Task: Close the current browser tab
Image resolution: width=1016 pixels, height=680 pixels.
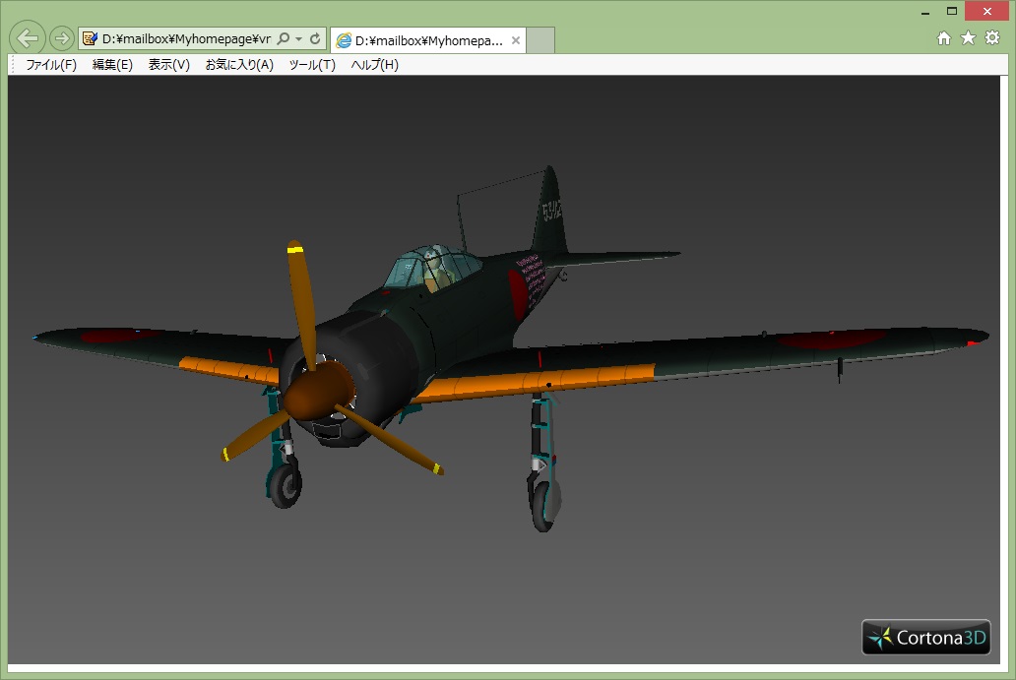Action: (515, 40)
